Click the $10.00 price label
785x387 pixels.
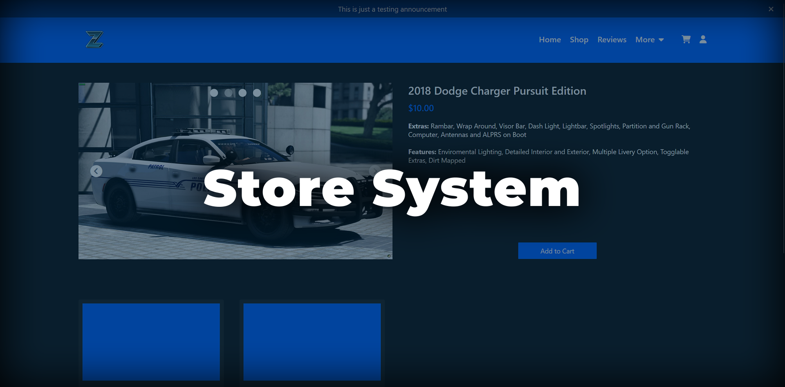421,108
